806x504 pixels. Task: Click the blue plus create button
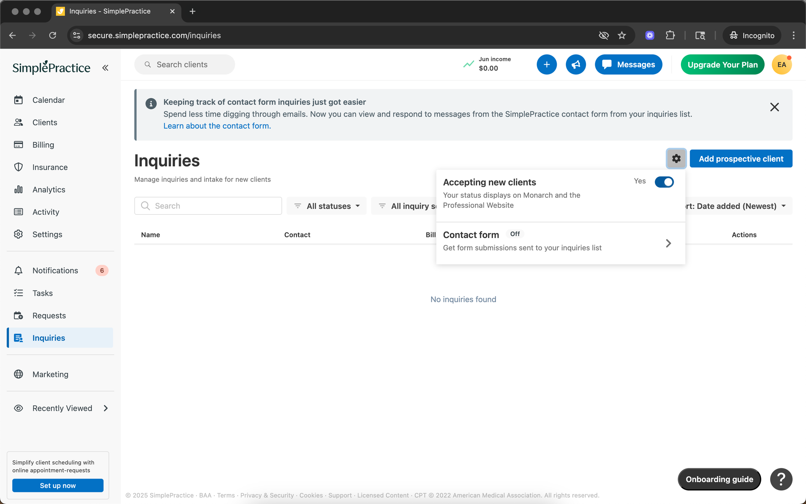point(546,65)
